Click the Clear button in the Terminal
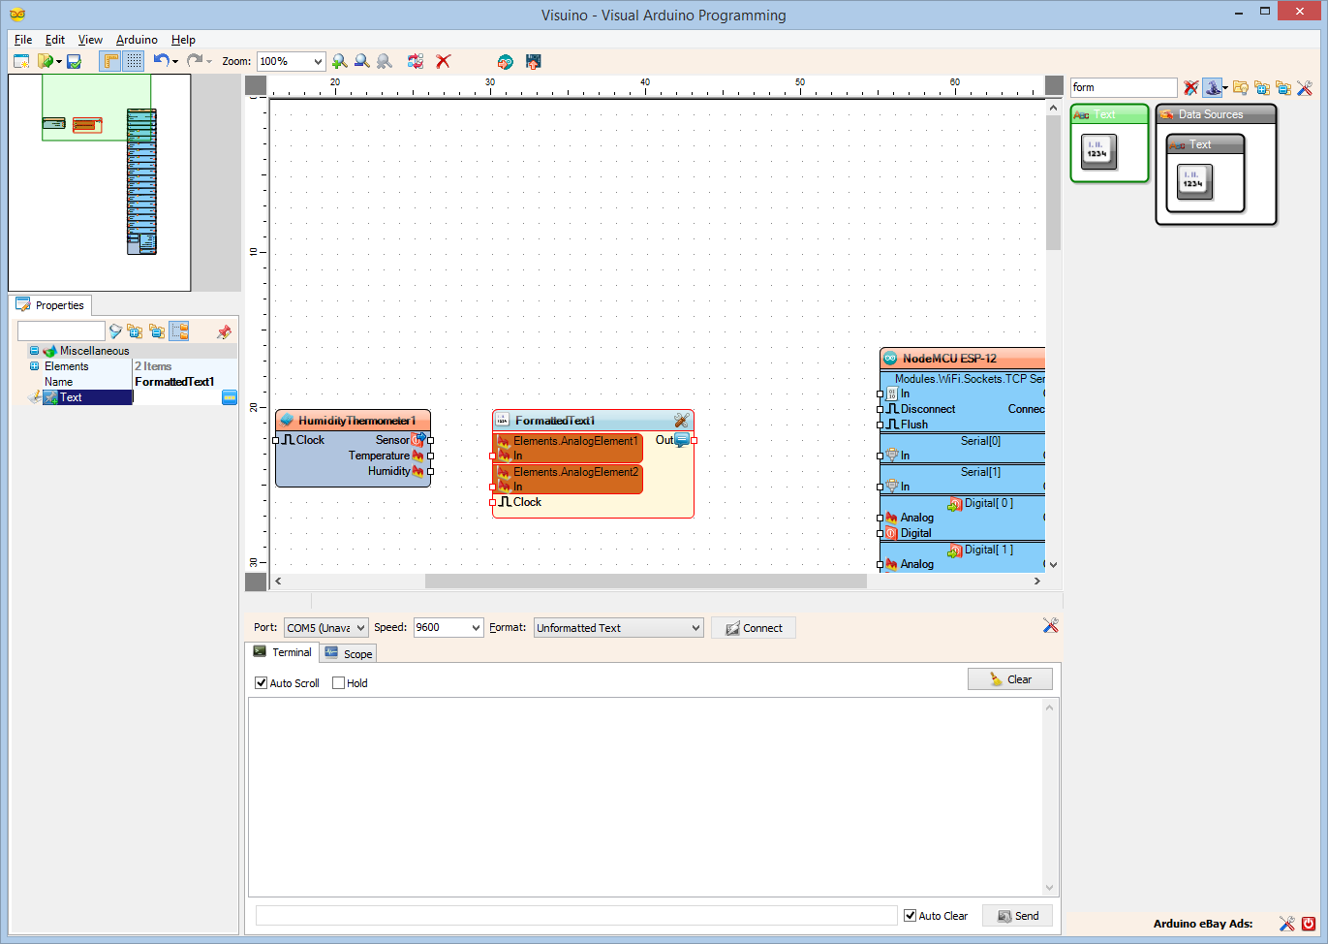Image resolution: width=1328 pixels, height=944 pixels. [1009, 678]
